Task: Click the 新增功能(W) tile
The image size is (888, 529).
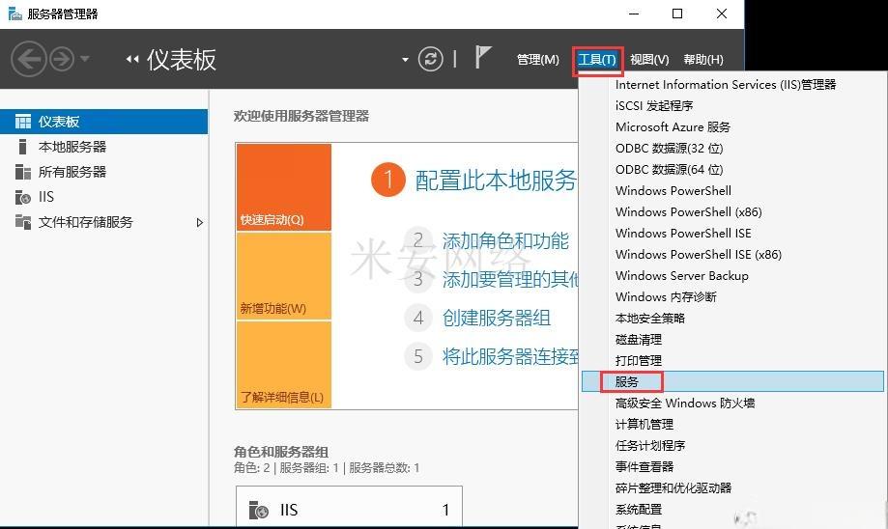Action: pos(284,276)
